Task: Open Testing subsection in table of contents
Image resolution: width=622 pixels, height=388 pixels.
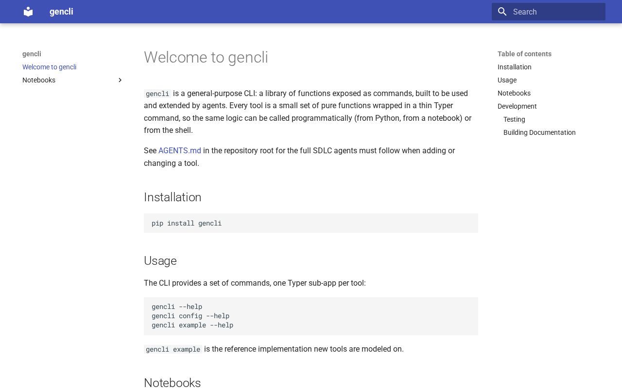Action: 514,119
